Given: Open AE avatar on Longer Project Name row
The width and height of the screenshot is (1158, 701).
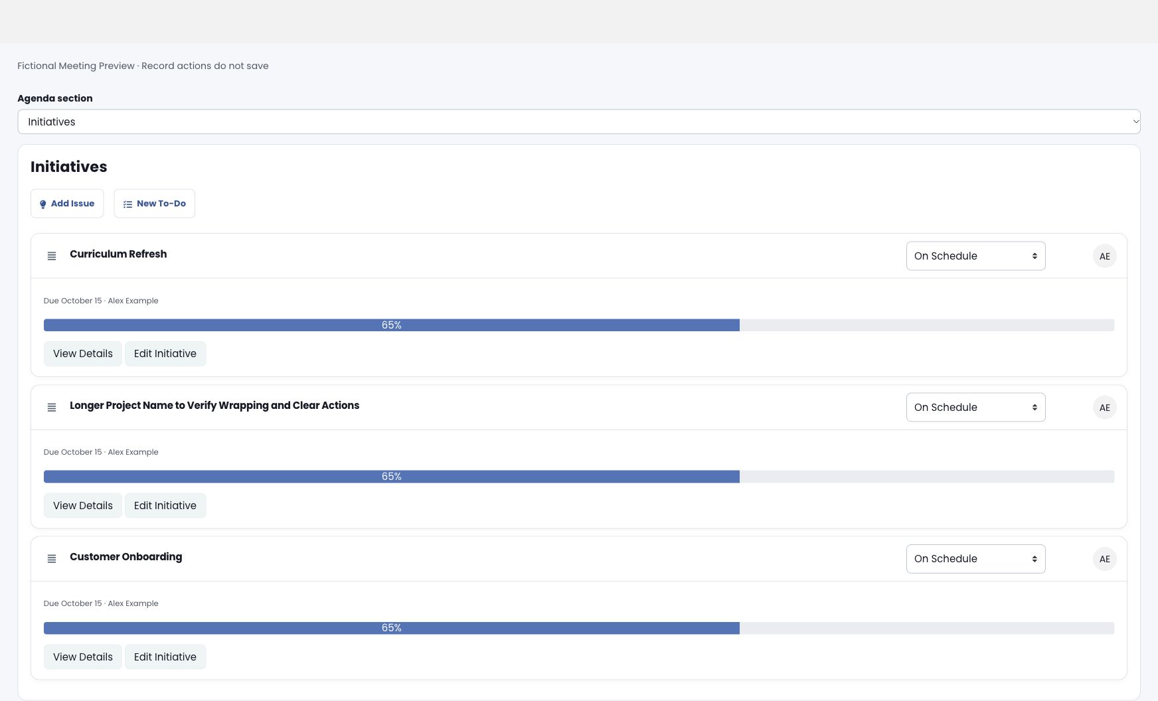Looking at the screenshot, I should coord(1105,408).
